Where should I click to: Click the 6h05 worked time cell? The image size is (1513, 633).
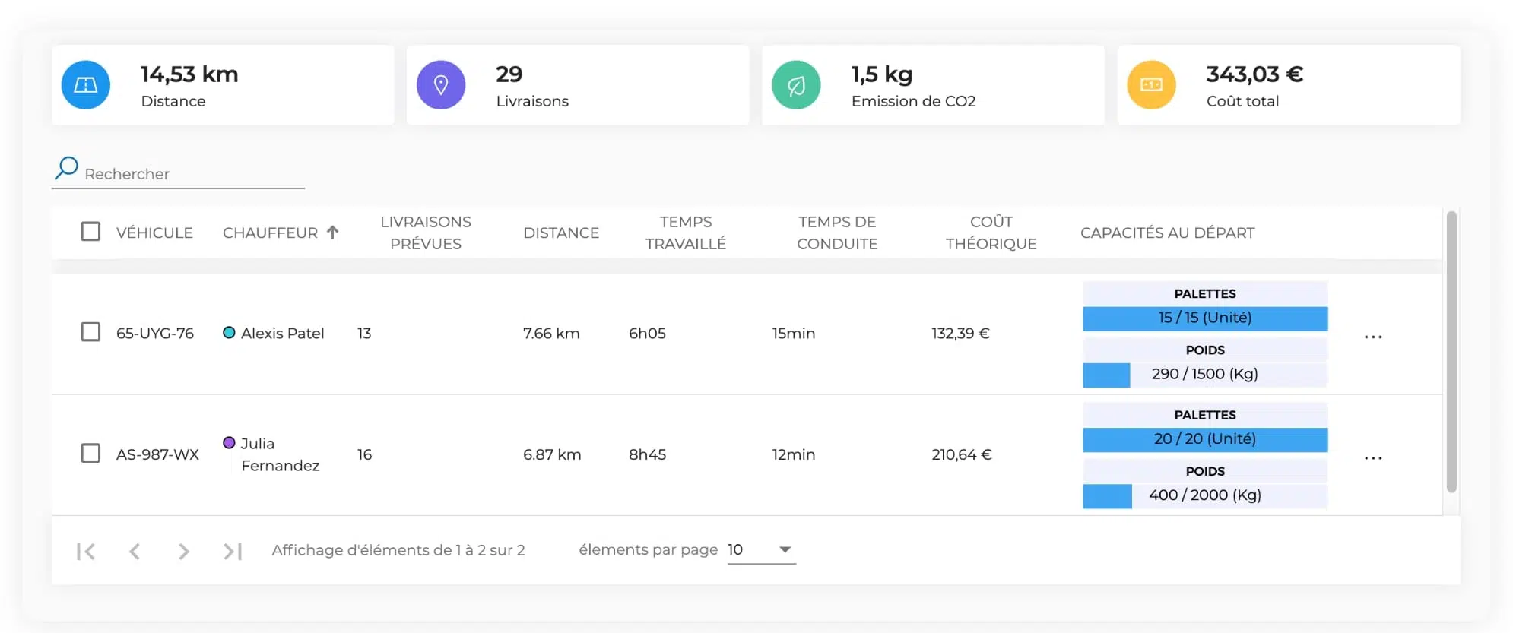click(x=647, y=333)
